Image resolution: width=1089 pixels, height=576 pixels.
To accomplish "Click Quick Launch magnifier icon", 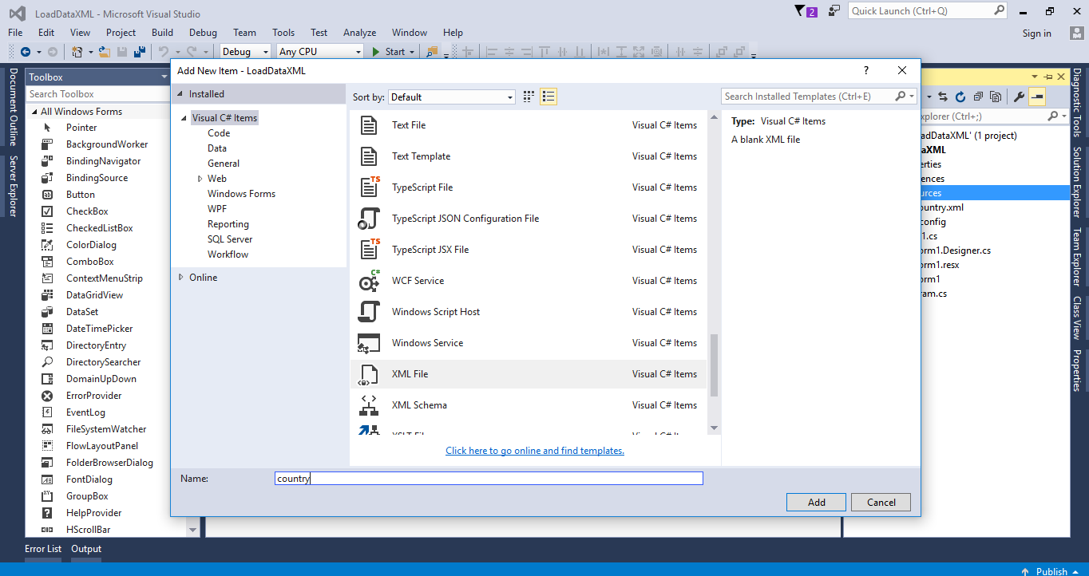I will (999, 10).
